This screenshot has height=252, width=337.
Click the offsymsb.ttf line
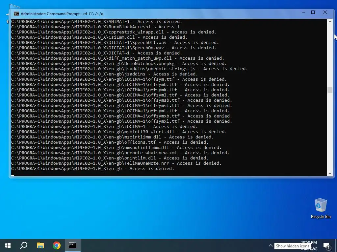click(122, 100)
